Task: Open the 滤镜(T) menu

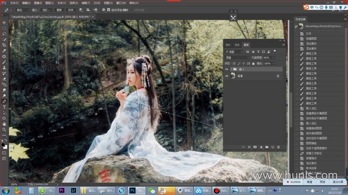Action: tap(86, 3)
